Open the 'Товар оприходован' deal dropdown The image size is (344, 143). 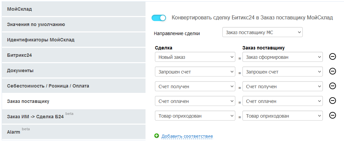click(x=195, y=116)
